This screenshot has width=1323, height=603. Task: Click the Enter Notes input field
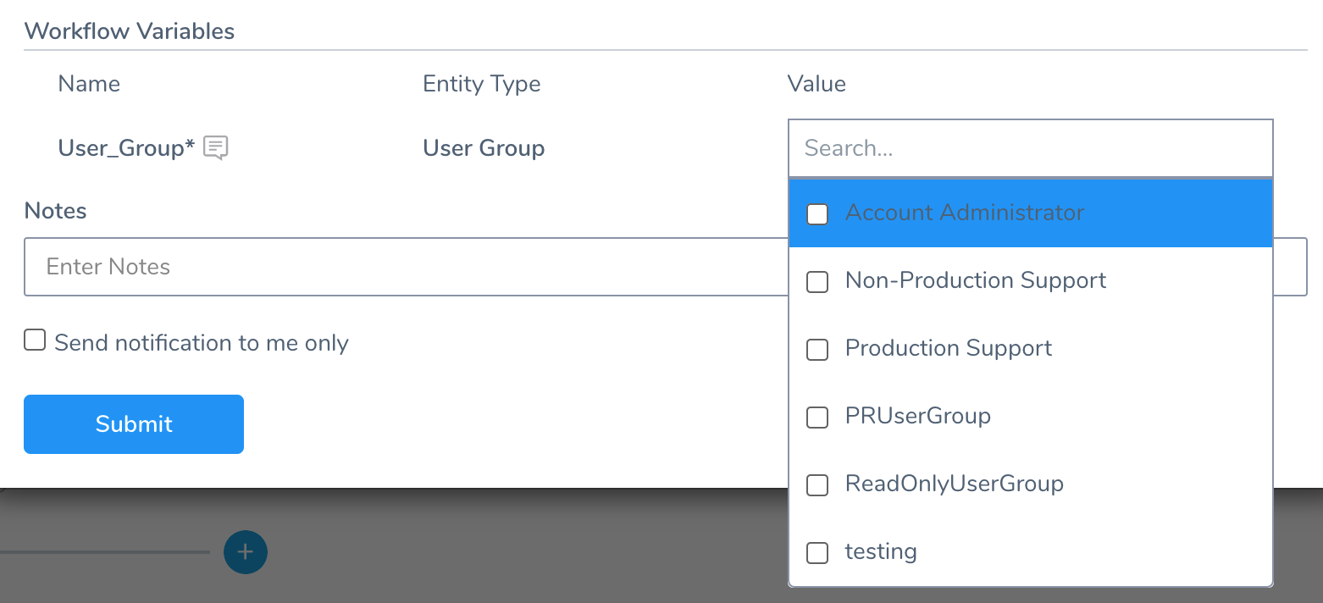point(407,267)
